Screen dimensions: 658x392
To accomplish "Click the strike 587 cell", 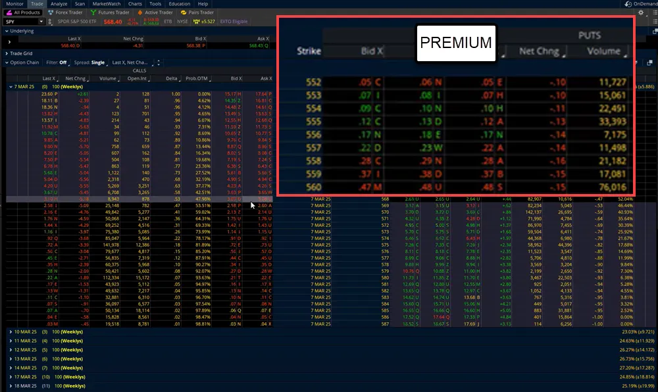I will tap(385, 324).
